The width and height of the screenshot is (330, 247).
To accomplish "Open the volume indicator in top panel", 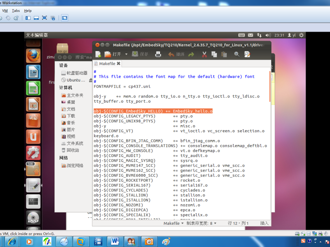I will [x=268, y=35].
